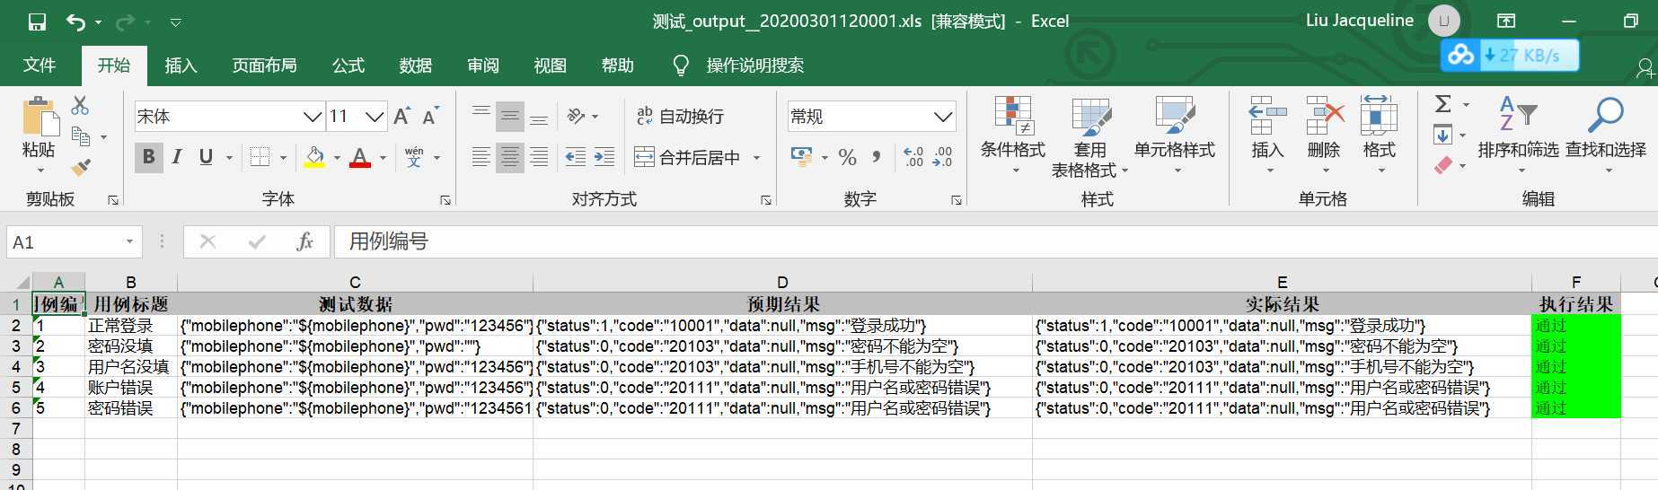The width and height of the screenshot is (1658, 490).
Task: Open 查找和选择 find and select
Action: 1606,135
